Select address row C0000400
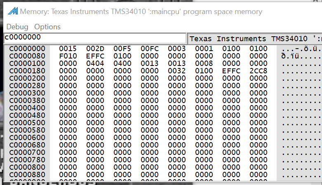This screenshot has height=185, width=322. tap(27, 108)
